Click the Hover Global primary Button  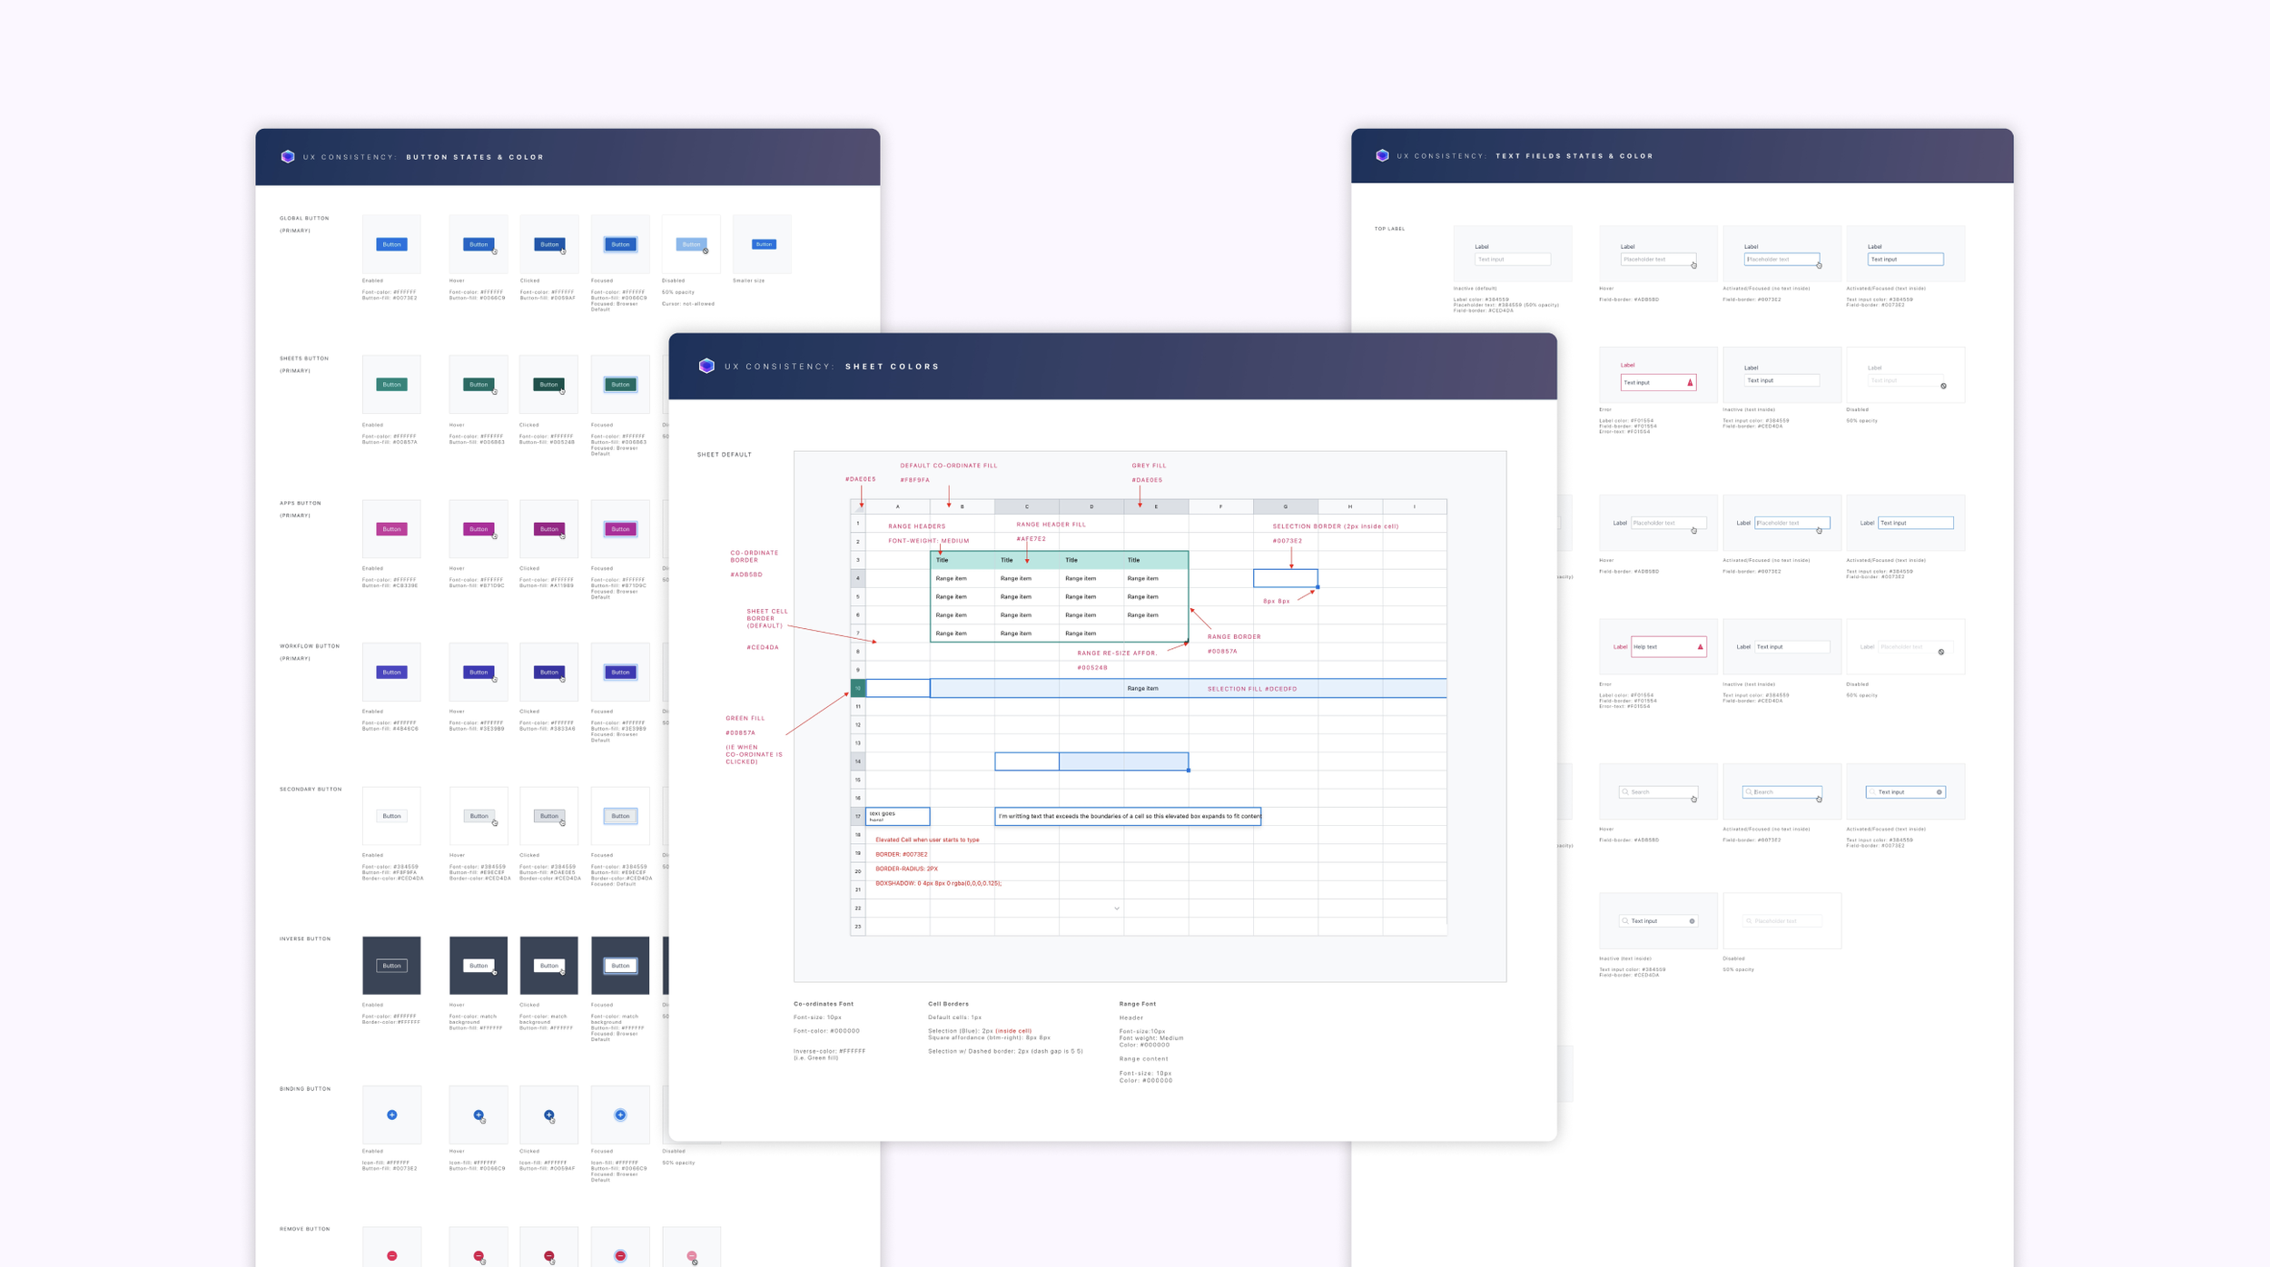click(479, 244)
